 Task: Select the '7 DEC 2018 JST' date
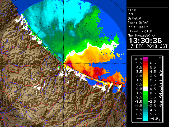click(149, 46)
